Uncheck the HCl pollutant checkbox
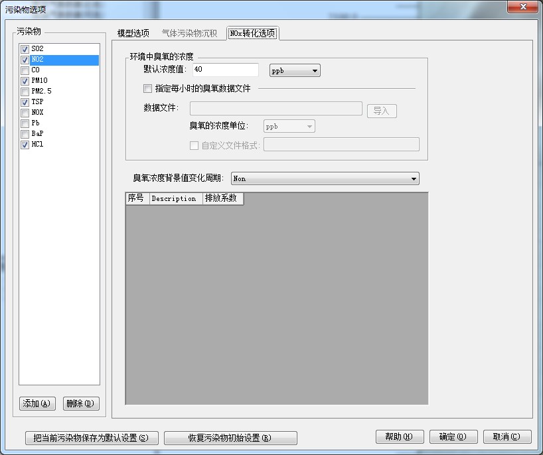Image resolution: width=543 pixels, height=455 pixels. pyautogui.click(x=25, y=145)
